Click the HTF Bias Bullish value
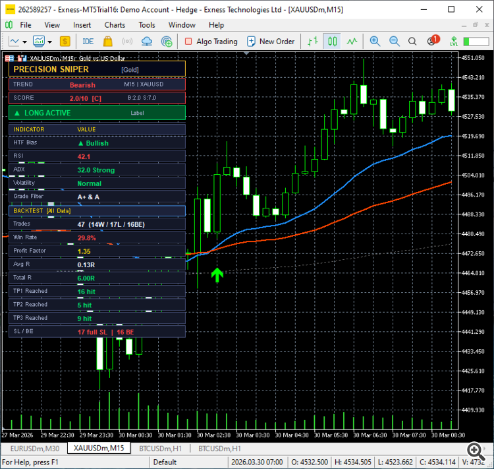The width and height of the screenshot is (494, 469). point(94,143)
